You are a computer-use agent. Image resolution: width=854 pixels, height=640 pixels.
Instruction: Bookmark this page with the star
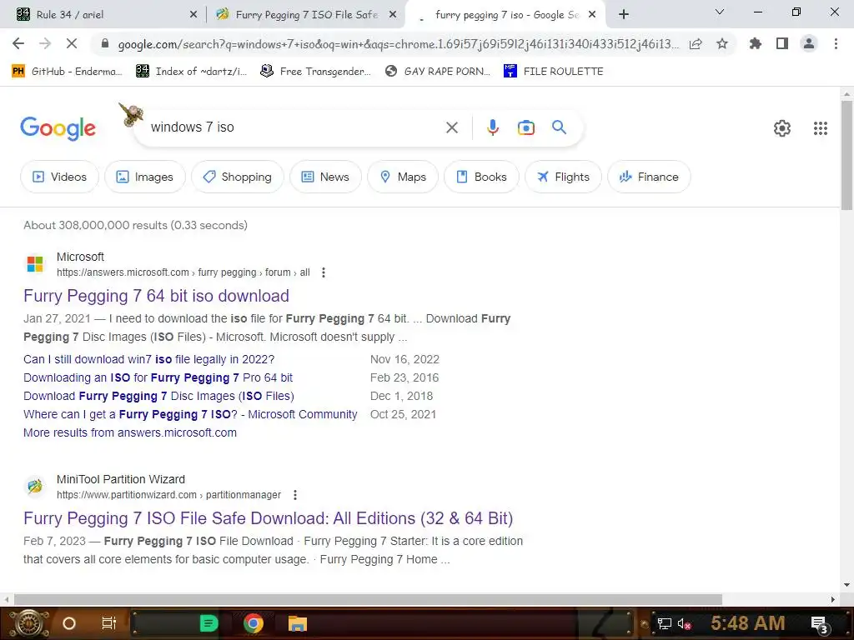722,43
